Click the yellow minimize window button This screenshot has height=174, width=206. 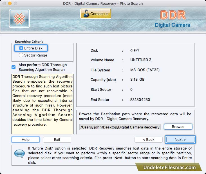coord(10,3)
